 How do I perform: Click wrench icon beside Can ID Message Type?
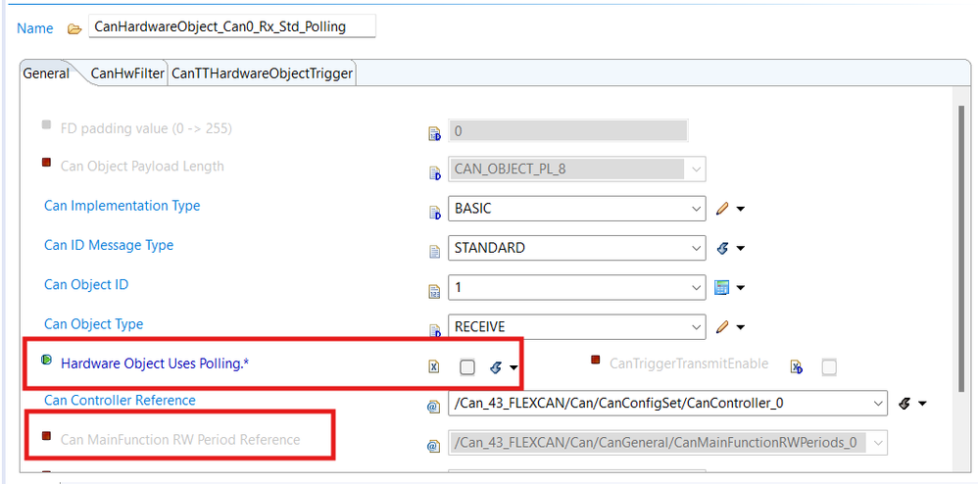tap(723, 248)
